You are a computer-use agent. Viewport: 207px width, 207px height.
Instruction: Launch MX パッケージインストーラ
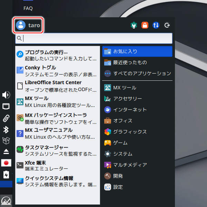[x=57, y=118]
